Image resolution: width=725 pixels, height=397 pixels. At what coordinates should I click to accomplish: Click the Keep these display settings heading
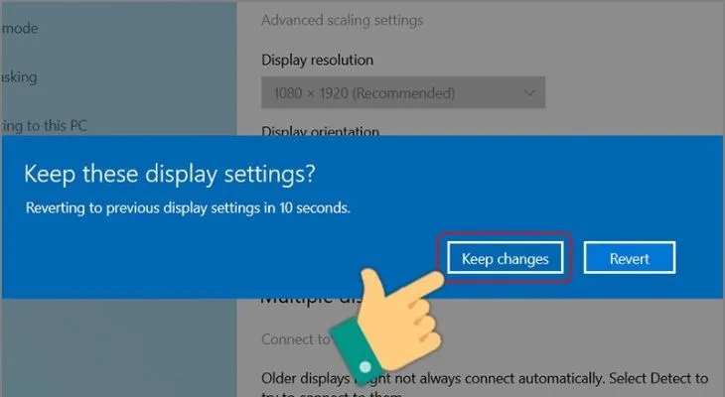[x=170, y=175]
